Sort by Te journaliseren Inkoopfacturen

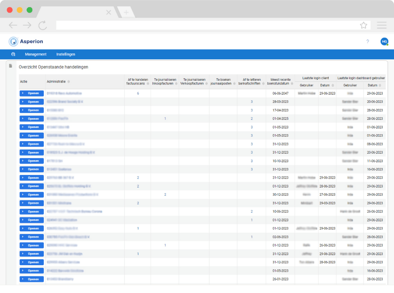(x=176, y=84)
